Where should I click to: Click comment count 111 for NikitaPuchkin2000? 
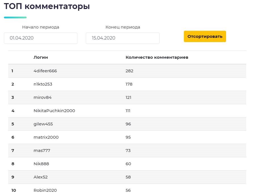point(128,111)
